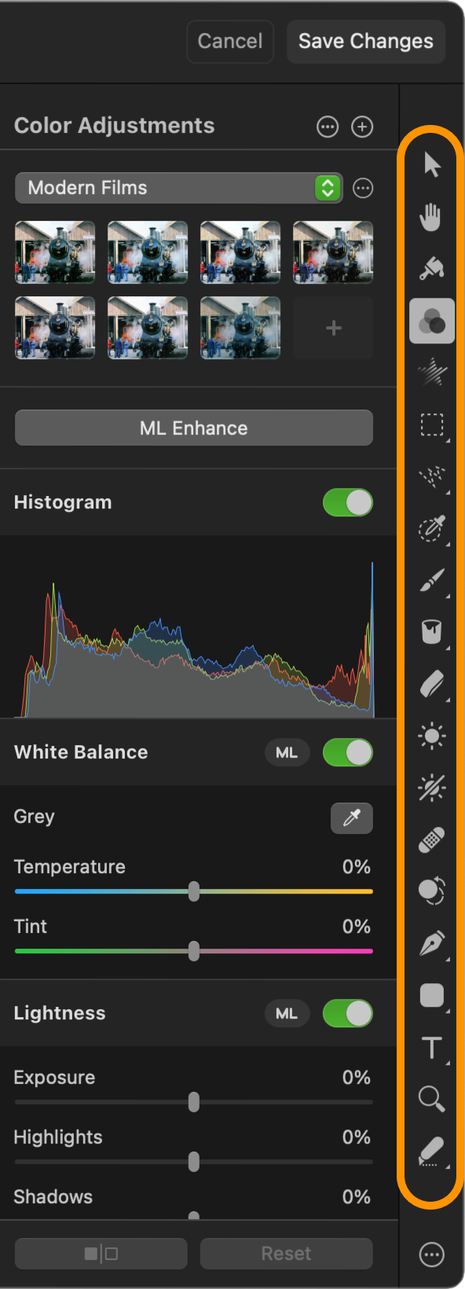
Task: Choose the first Modern Films preset thumbnail
Action: tap(55, 252)
